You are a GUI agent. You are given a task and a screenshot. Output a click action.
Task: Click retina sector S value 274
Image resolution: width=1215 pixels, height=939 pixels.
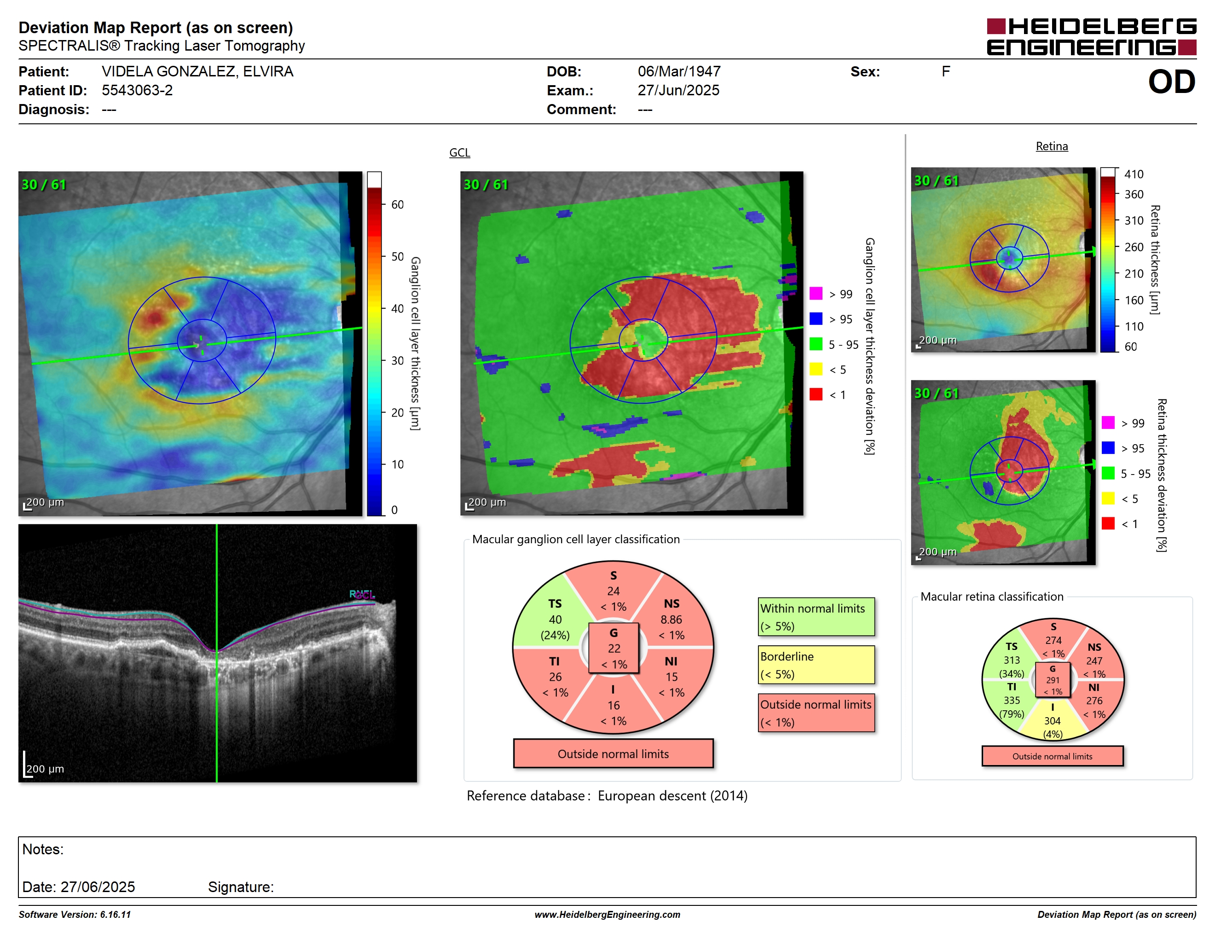pos(1053,640)
